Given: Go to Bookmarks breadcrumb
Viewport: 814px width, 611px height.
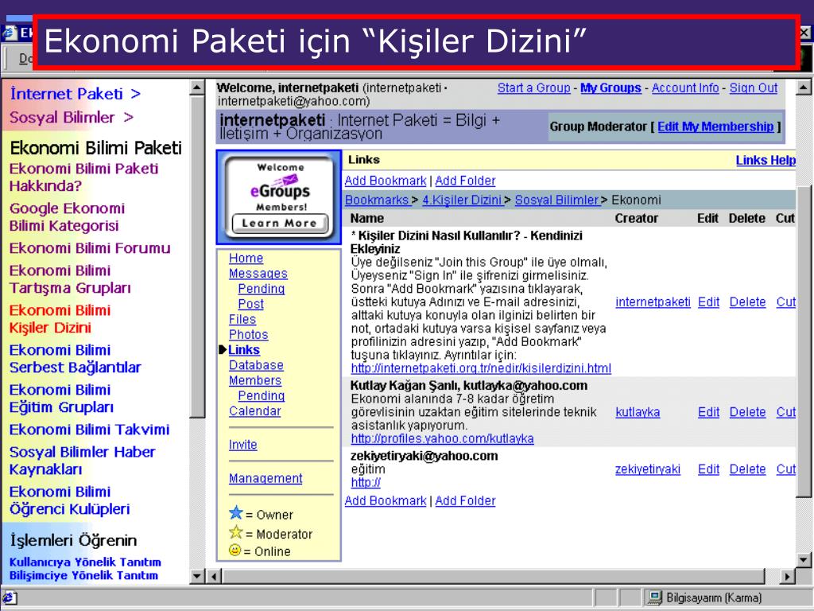Looking at the screenshot, I should [x=378, y=200].
